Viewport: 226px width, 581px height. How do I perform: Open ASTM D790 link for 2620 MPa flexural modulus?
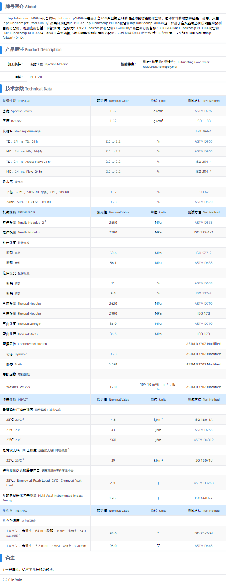click(203, 304)
